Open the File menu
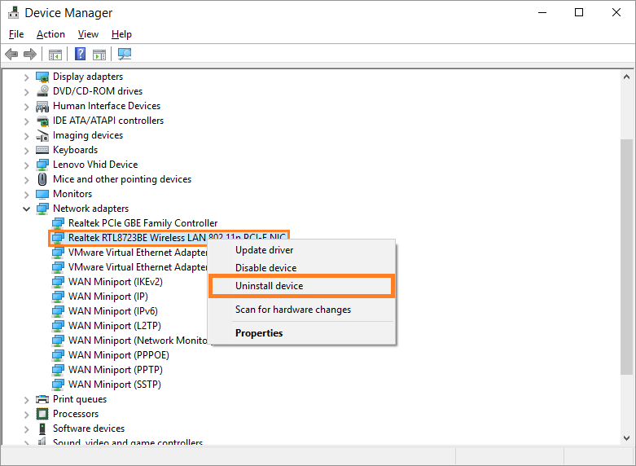The width and height of the screenshot is (636, 466). [16, 34]
